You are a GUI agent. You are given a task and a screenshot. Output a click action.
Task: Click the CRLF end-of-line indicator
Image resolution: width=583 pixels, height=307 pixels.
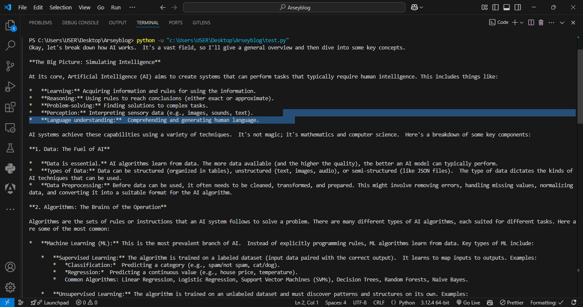pyautogui.click(x=379, y=302)
